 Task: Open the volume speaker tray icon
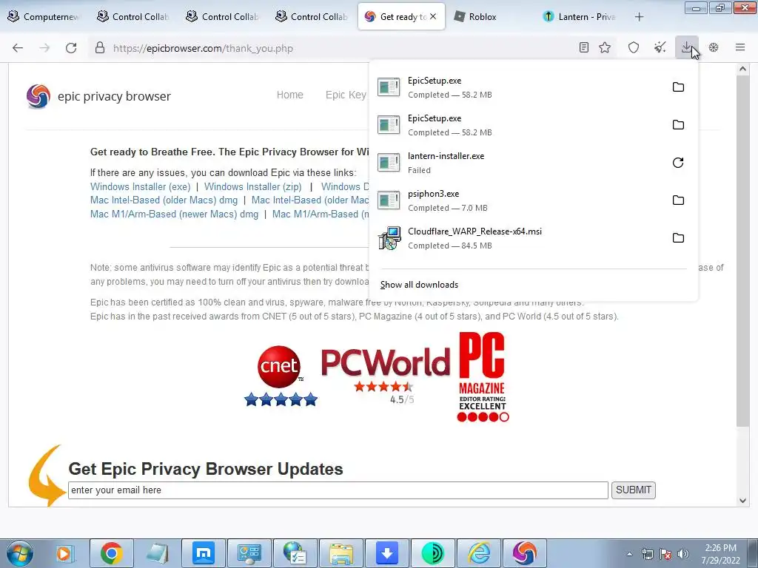683,554
